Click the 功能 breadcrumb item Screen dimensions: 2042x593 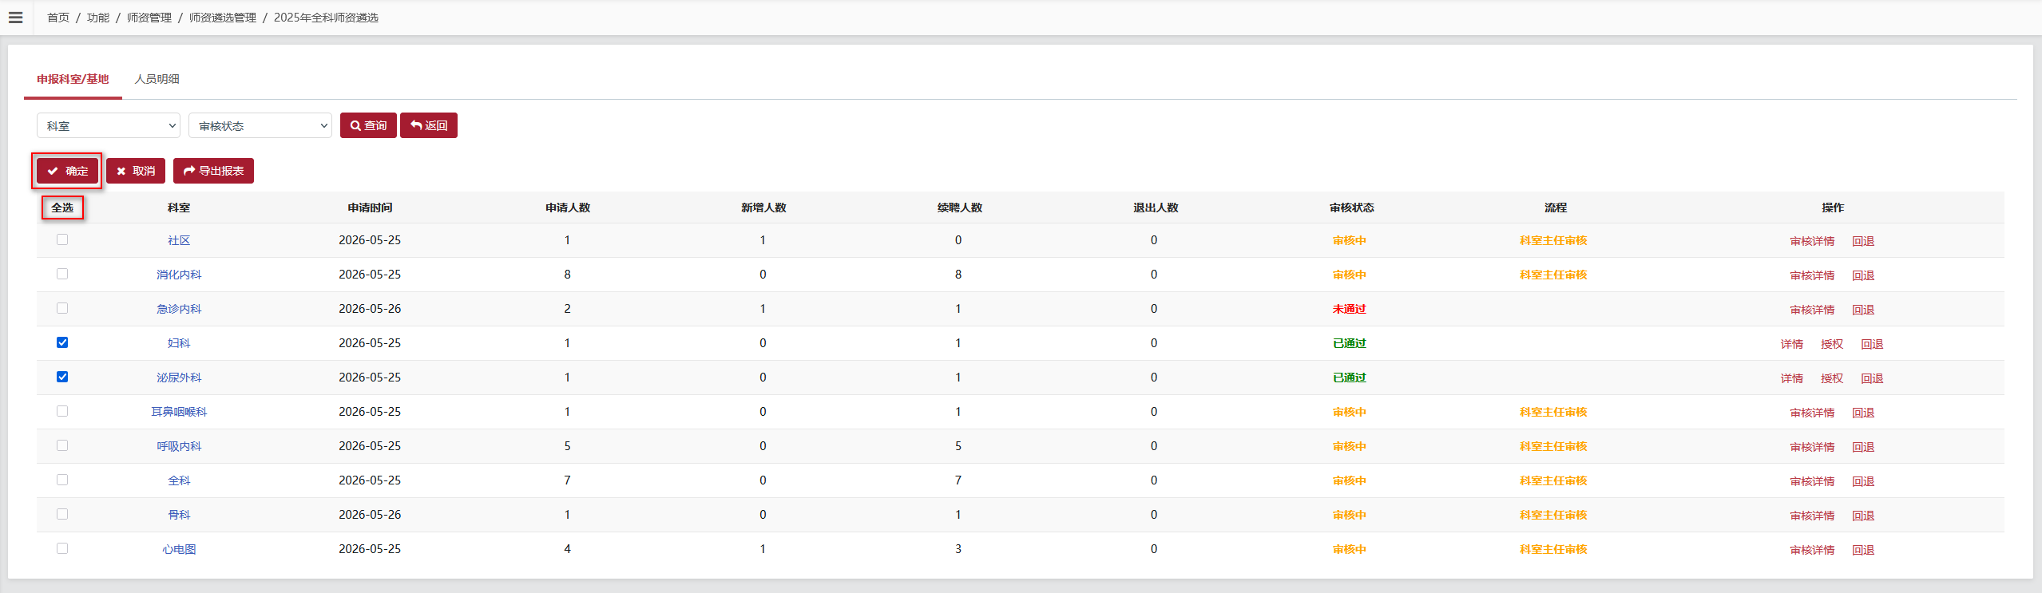coord(98,18)
